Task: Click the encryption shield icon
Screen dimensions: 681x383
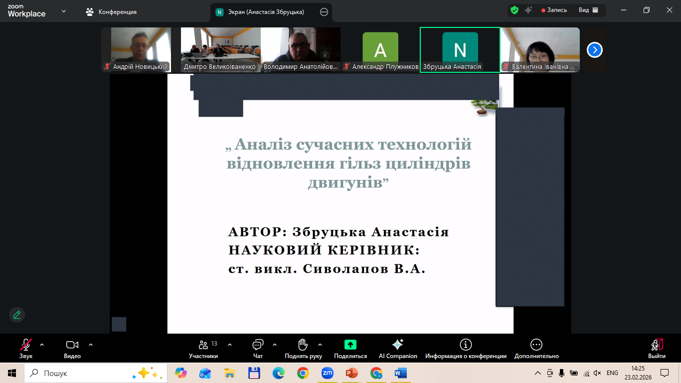Action: point(514,10)
